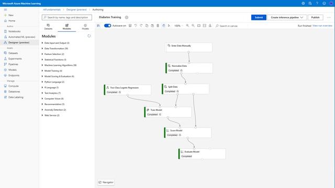Viewport: 335px width, 188px height.
Task: Open Datasets in the Assets section
Action: [11, 53]
